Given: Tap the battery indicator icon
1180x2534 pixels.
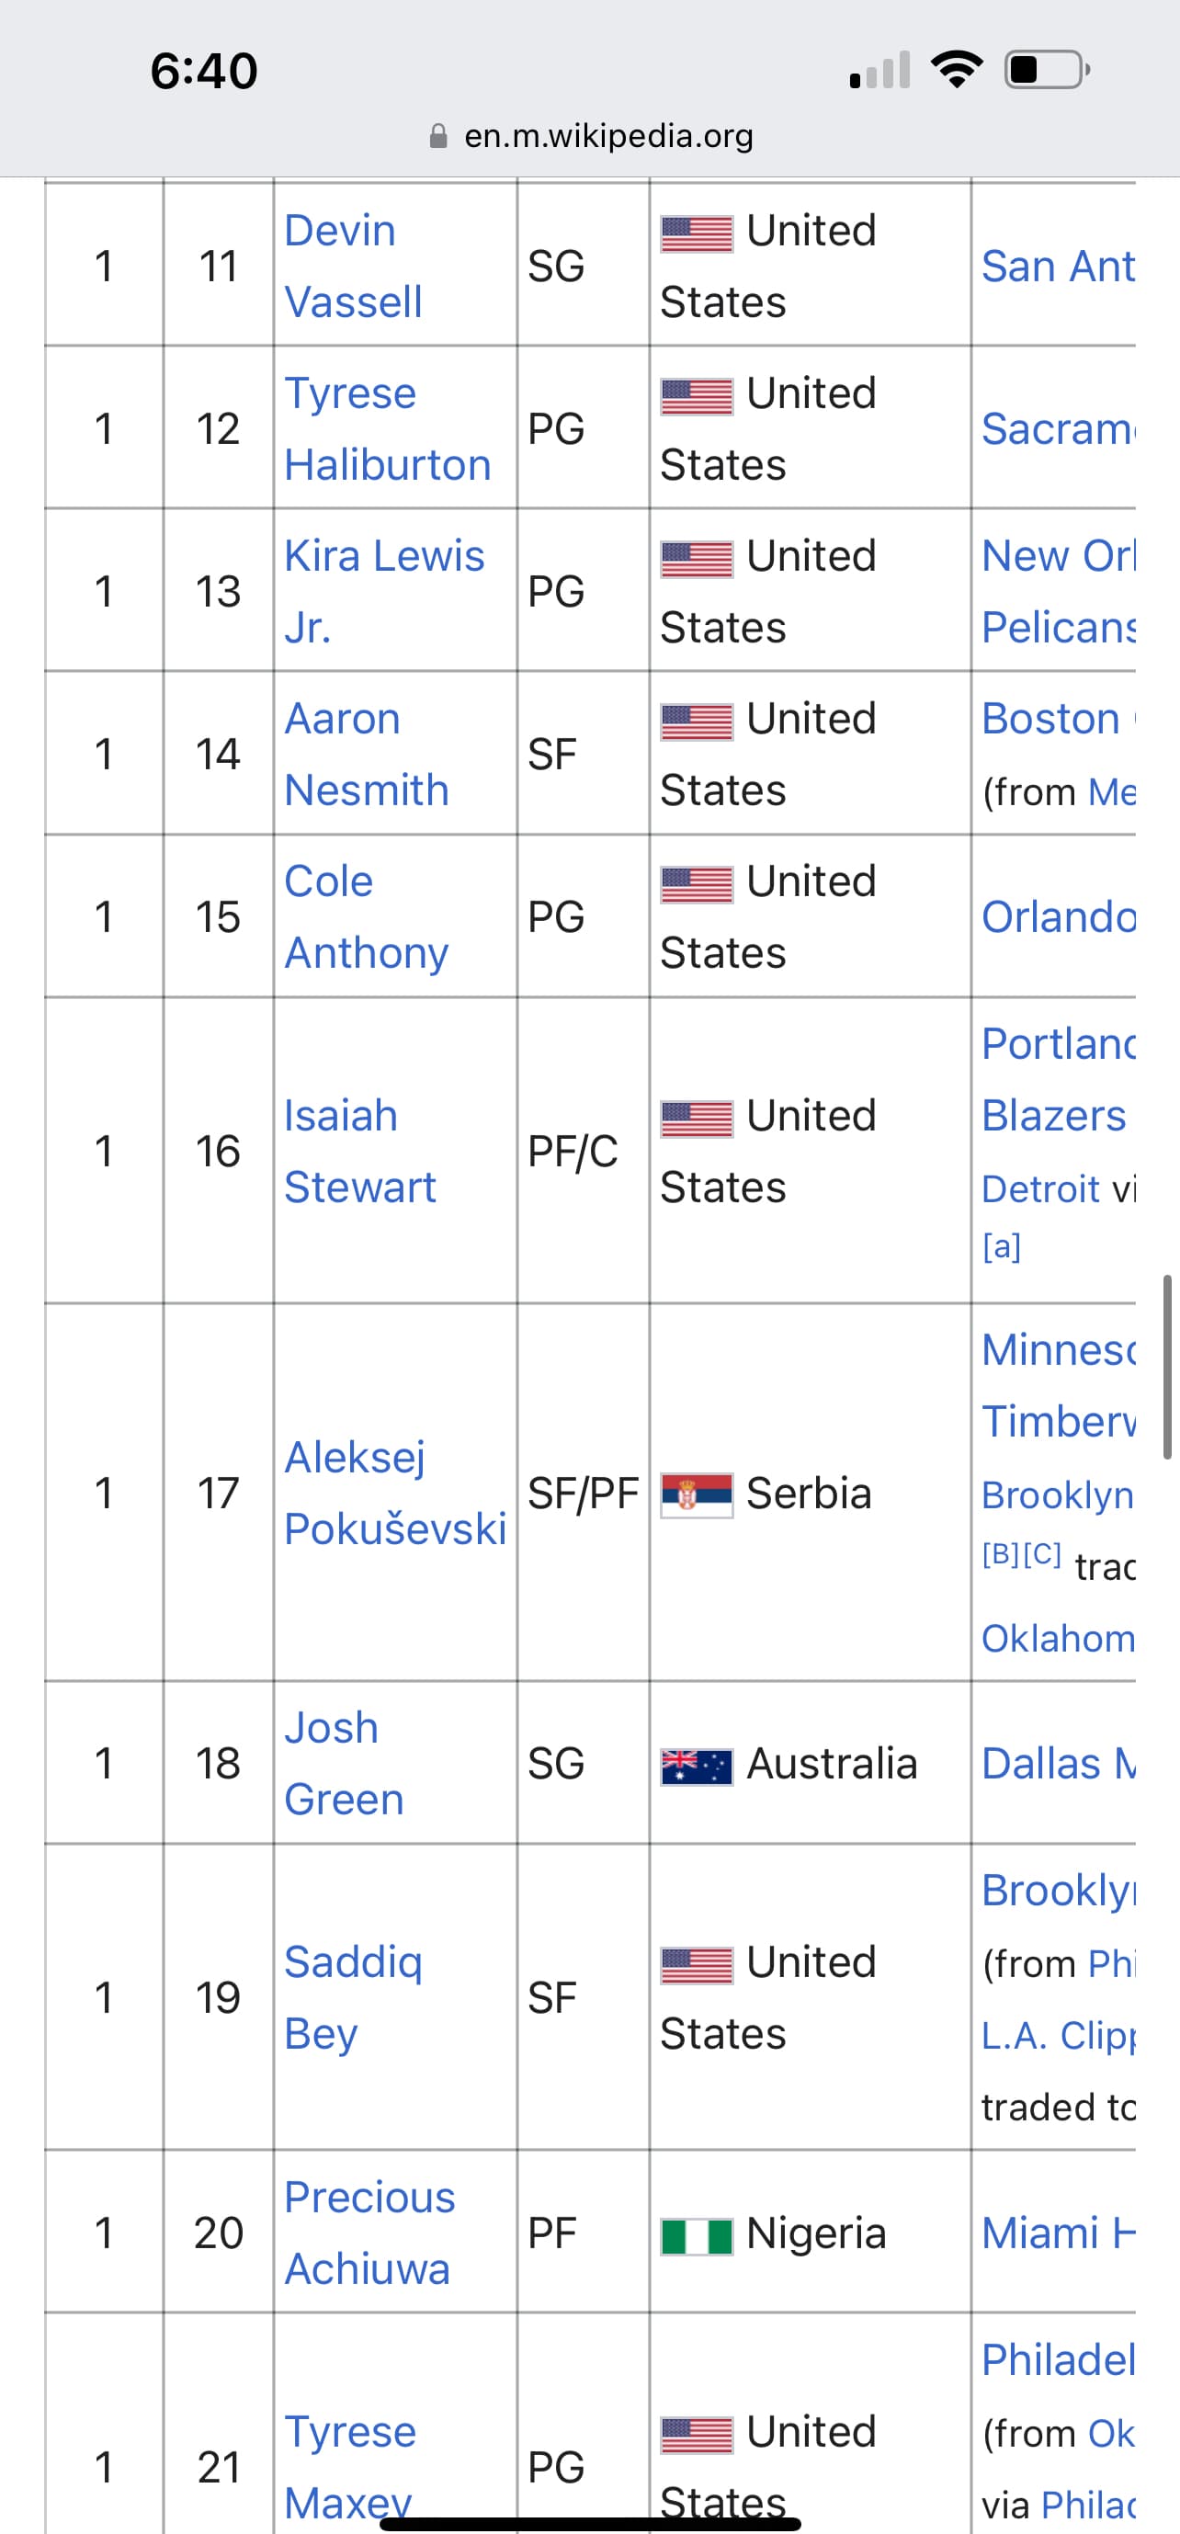Looking at the screenshot, I should tap(1048, 70).
